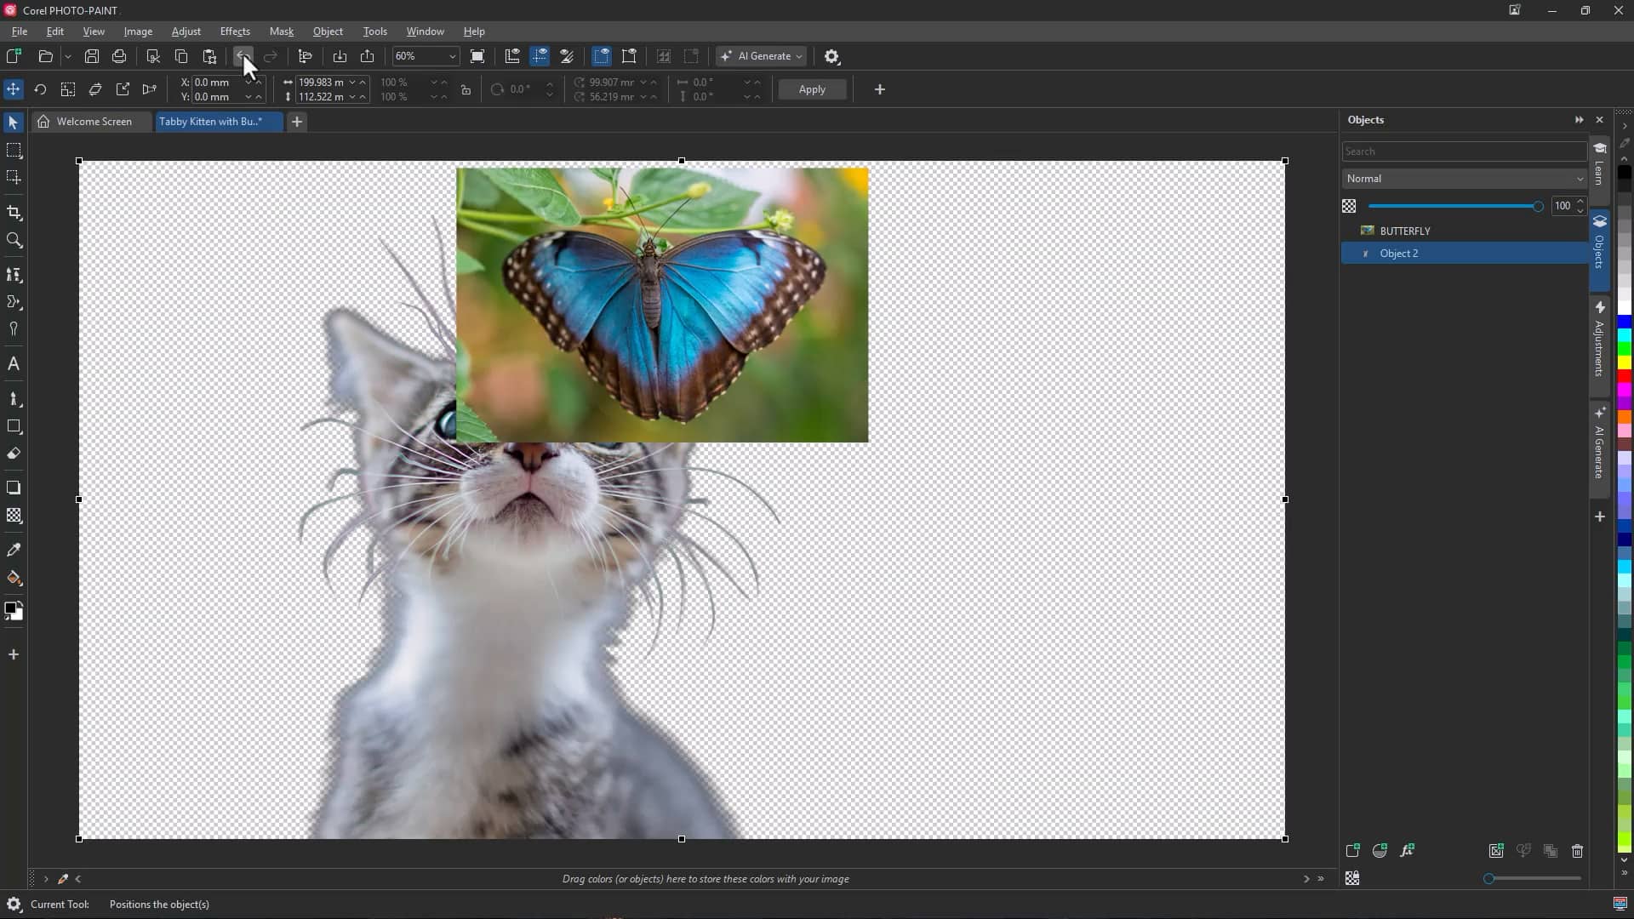
Task: Open the Effects menu
Action: pyautogui.click(x=235, y=31)
